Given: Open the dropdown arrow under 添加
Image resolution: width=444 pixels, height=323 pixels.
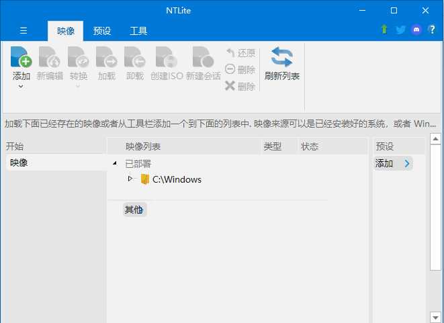Looking at the screenshot, I should coord(21,87).
